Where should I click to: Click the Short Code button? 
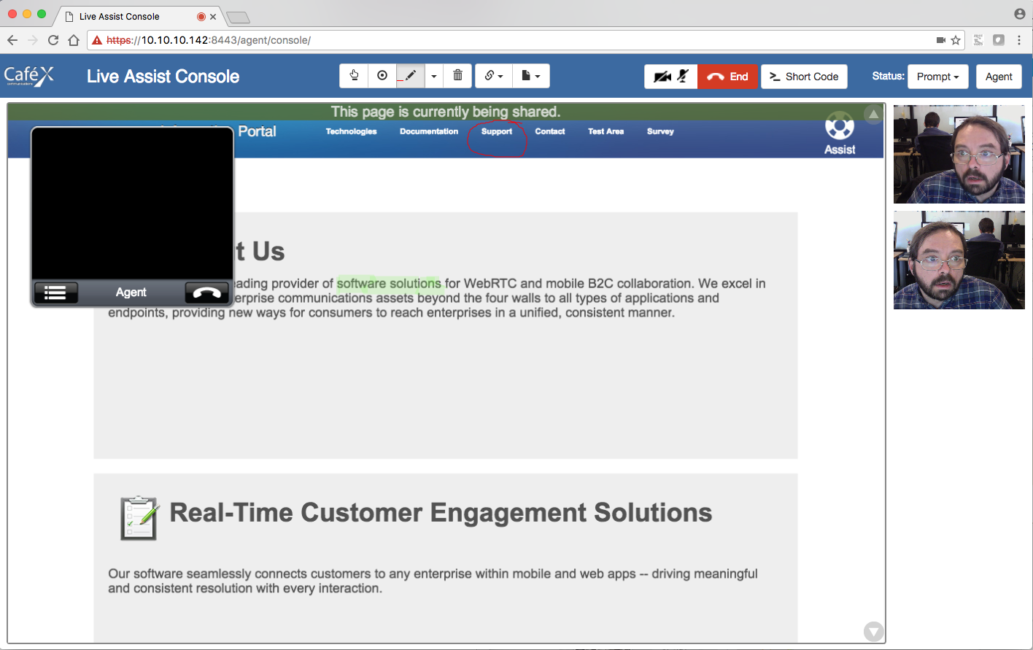click(x=804, y=77)
